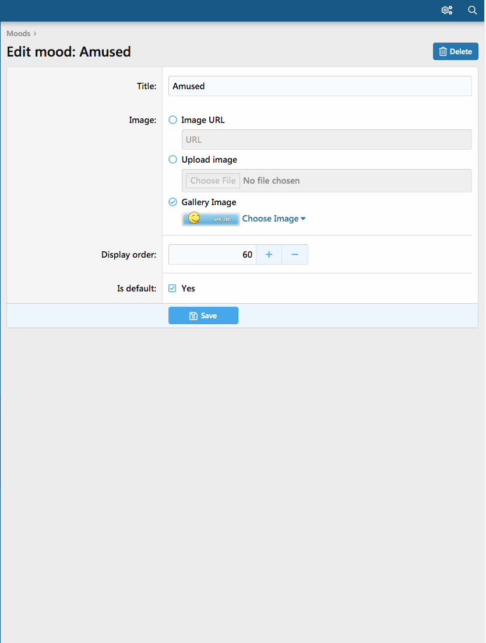Click the Display order number field

click(x=212, y=255)
